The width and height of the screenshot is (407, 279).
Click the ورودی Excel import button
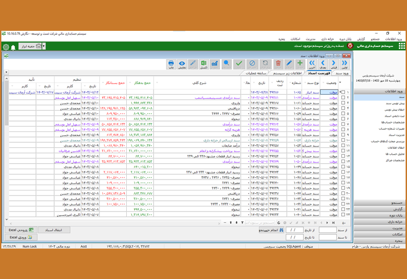(21, 237)
